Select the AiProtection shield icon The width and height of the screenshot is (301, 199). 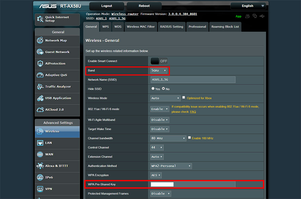[40, 63]
